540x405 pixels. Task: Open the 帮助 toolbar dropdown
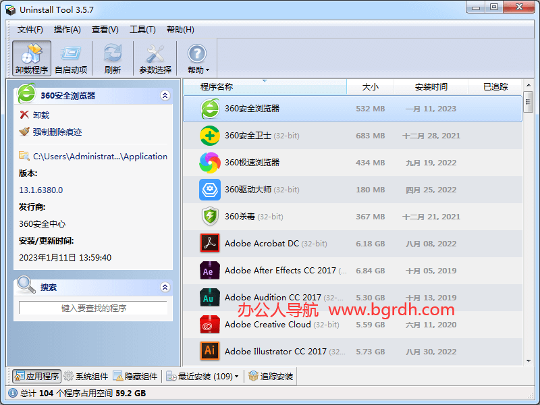(x=198, y=58)
